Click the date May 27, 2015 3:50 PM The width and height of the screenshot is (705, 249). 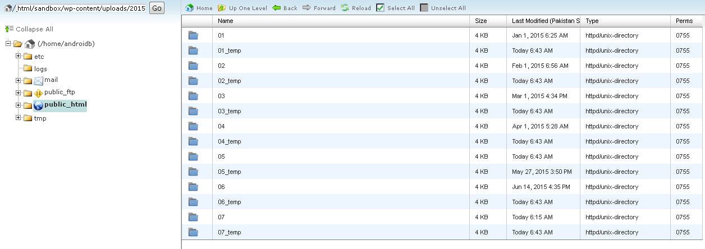pyautogui.click(x=542, y=172)
